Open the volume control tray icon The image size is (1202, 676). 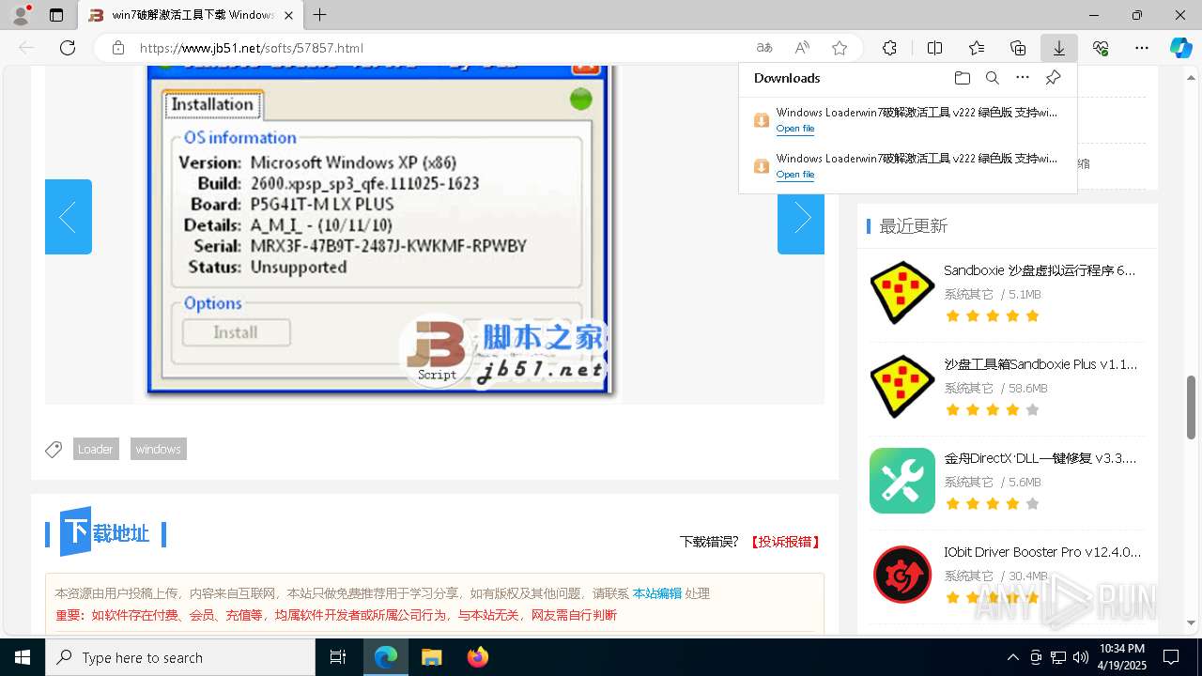[x=1080, y=657]
